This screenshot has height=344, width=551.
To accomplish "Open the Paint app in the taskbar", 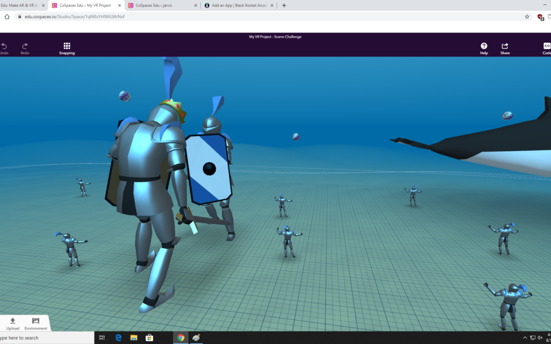I will (196, 338).
